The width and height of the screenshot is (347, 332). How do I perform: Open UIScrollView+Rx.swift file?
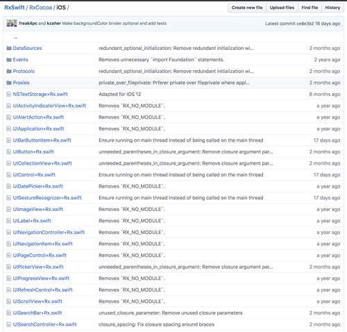point(37,301)
